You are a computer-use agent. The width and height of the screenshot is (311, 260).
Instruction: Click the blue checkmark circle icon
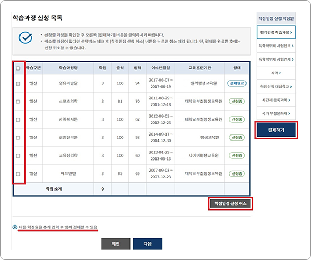[x=26, y=38]
